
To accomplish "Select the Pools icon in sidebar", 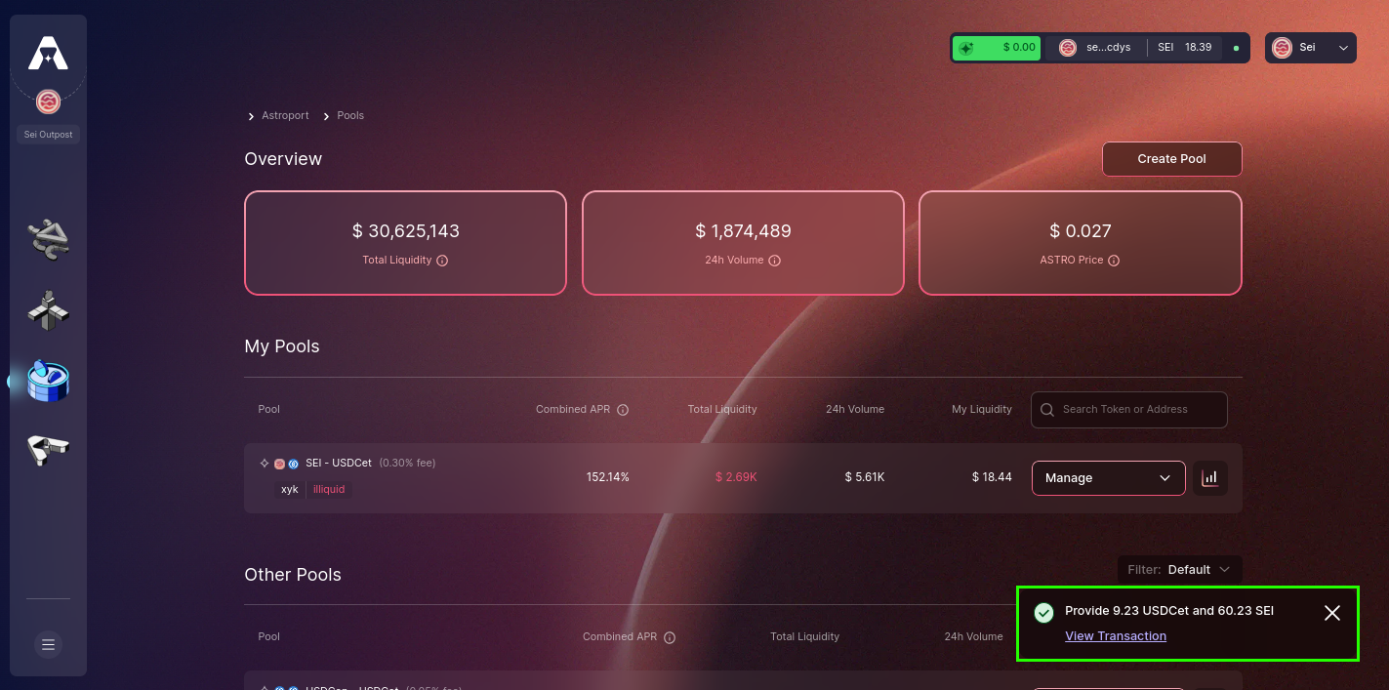I will (x=48, y=381).
